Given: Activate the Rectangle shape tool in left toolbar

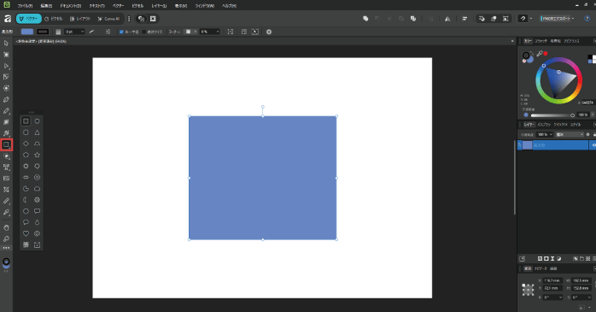Looking at the screenshot, I should pos(6,144).
